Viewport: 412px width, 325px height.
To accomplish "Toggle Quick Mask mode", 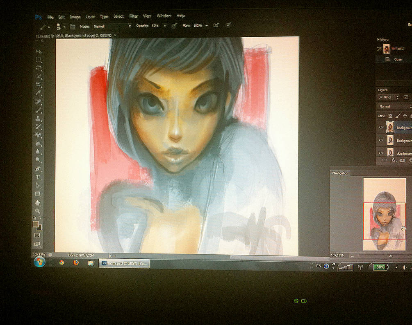I will click(37, 235).
